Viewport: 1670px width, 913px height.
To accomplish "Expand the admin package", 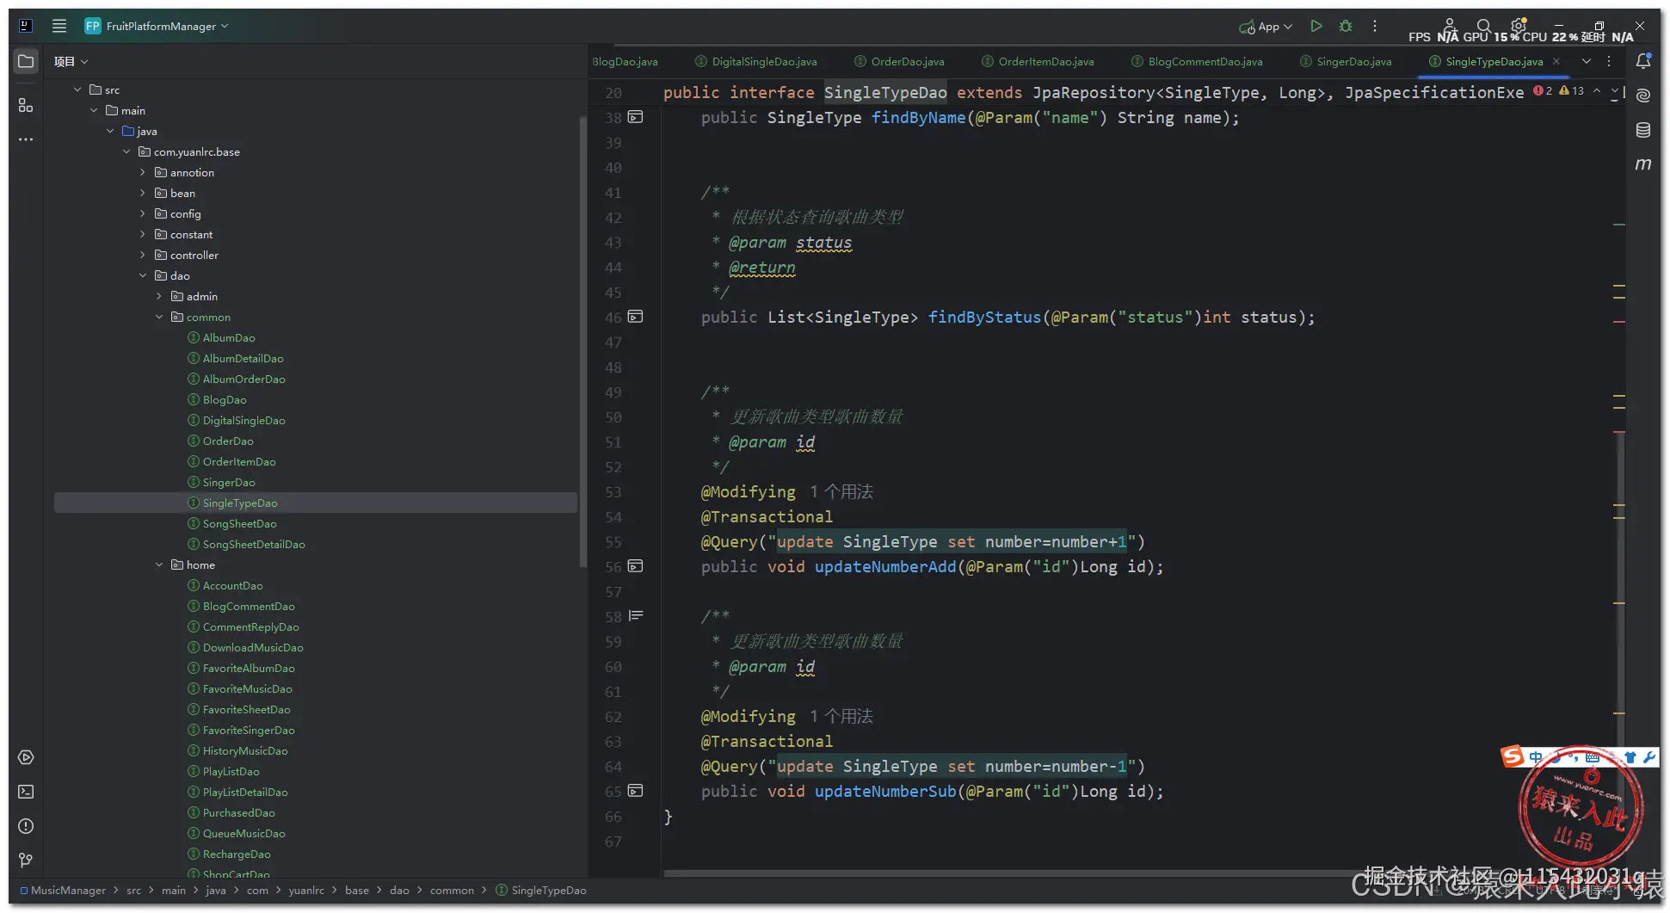I will 159,296.
